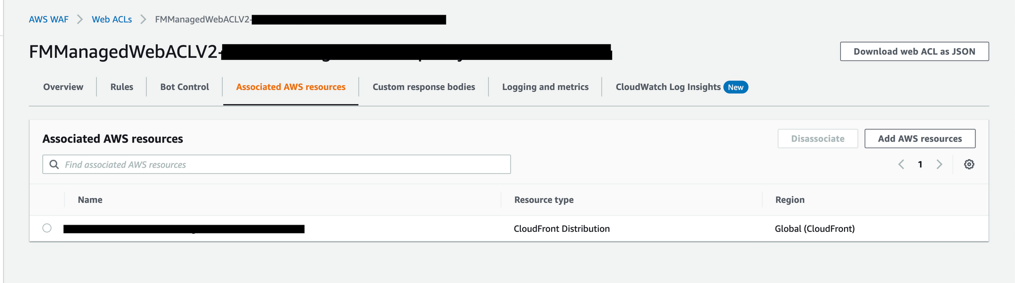Open the table preferences gear icon
Image resolution: width=1015 pixels, height=283 pixels.
tap(969, 164)
